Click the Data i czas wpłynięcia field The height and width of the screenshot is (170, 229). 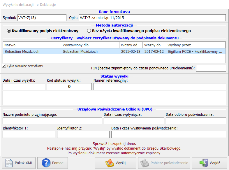134,121
